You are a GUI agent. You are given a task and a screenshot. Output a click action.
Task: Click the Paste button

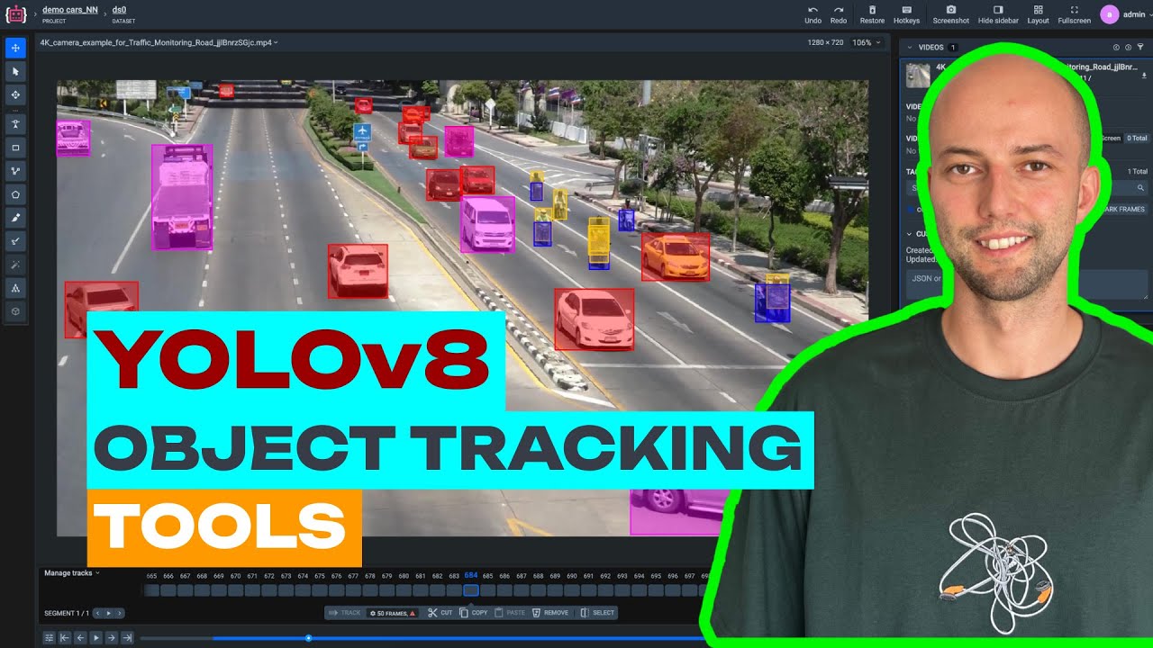[510, 613]
